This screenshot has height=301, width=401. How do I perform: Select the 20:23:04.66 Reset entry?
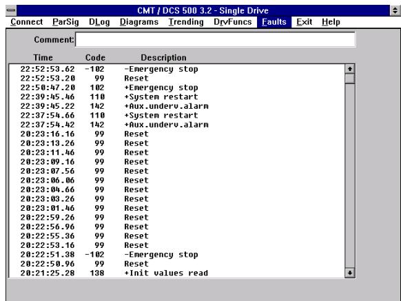[176, 189]
